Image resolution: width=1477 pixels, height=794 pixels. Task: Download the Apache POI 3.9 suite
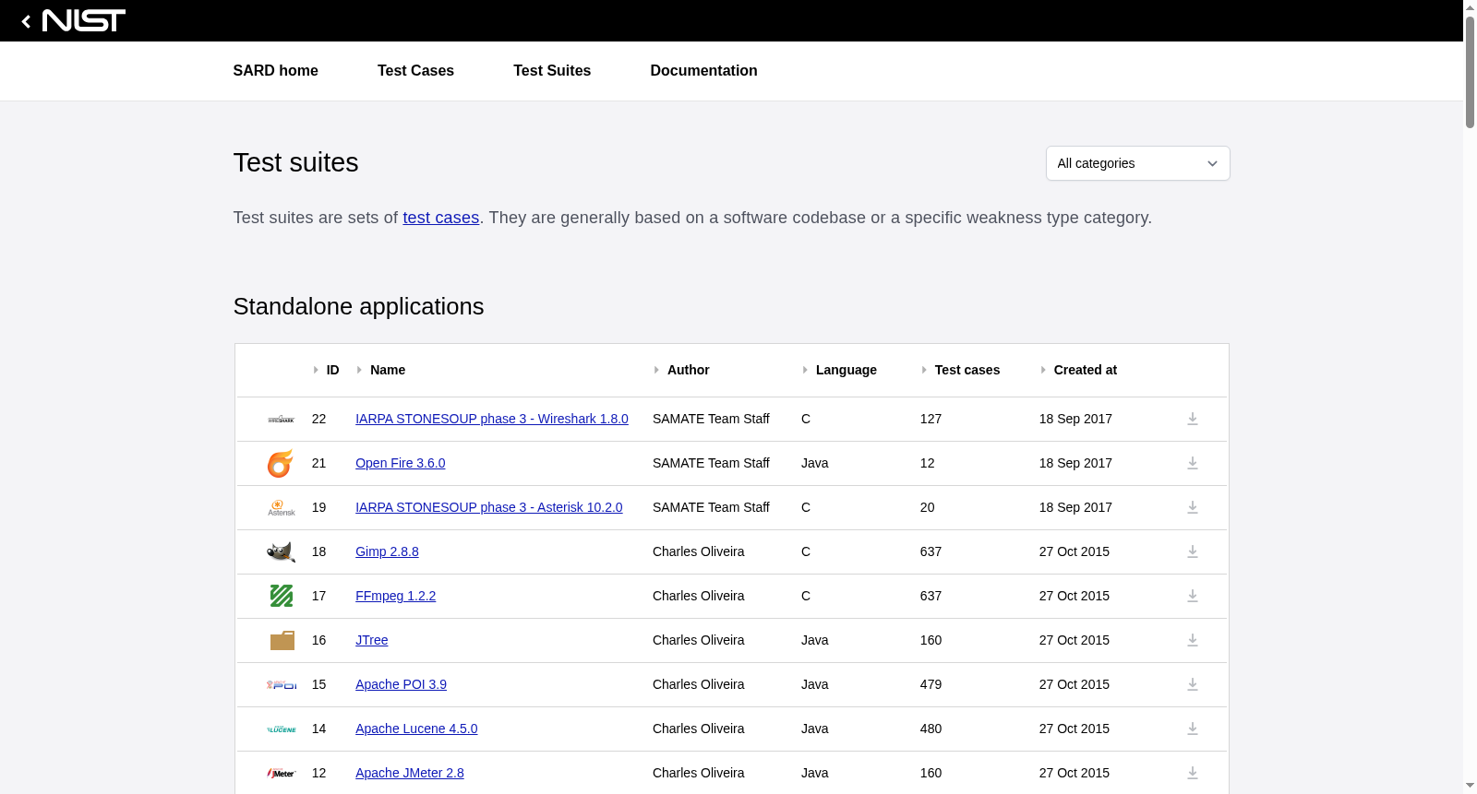pos(1192,684)
